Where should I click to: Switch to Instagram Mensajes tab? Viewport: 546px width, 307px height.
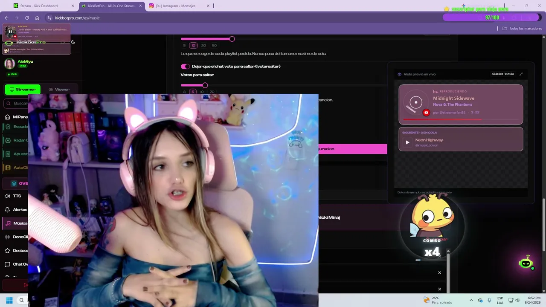(179, 6)
